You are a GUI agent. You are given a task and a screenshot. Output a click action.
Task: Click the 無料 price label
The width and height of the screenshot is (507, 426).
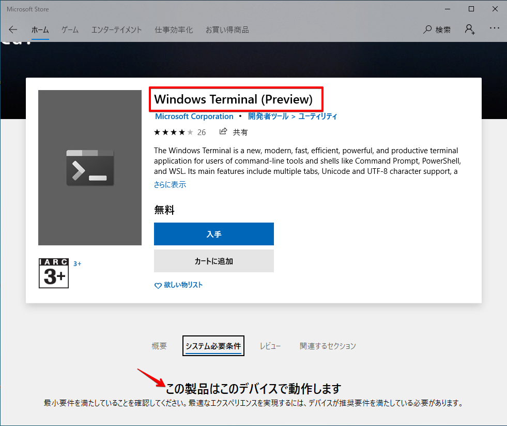tap(164, 210)
